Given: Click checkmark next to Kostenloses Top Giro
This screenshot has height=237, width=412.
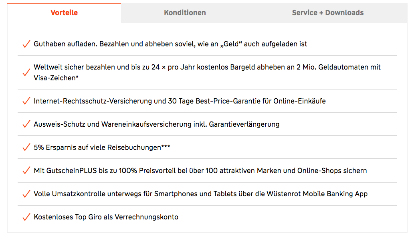Looking at the screenshot, I should click(26, 217).
